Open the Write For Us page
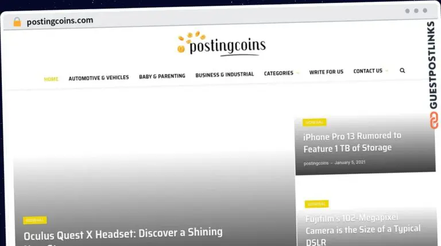Screen dimensions: 441x246 [x=326, y=72]
